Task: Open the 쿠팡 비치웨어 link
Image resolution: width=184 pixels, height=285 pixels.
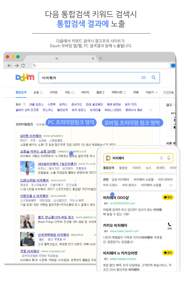Action: click(30, 251)
